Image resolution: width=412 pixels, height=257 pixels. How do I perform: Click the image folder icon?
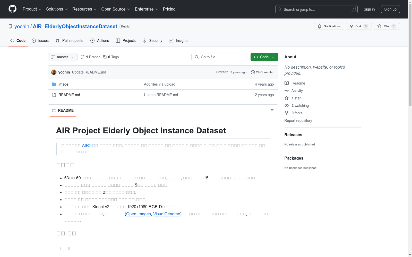54,84
